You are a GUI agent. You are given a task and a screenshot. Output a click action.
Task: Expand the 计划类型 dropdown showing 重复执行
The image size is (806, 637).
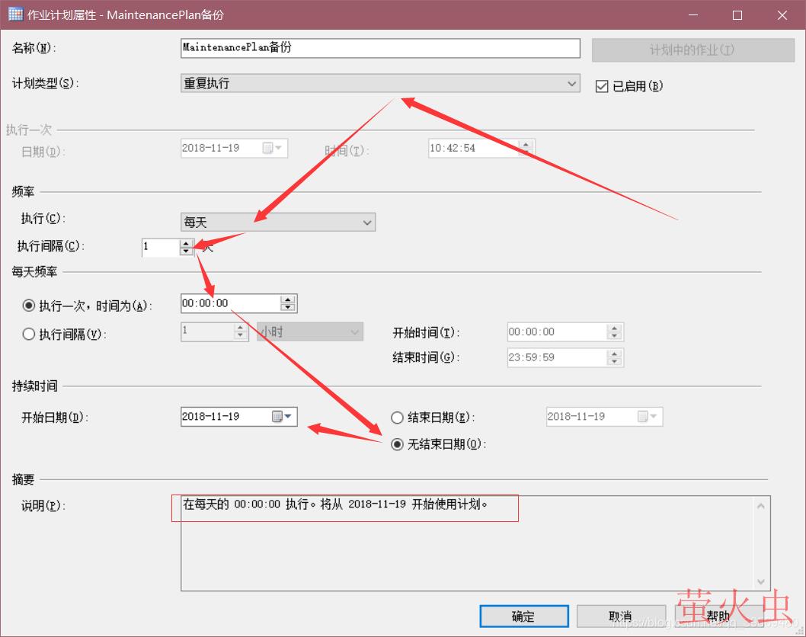click(x=380, y=84)
